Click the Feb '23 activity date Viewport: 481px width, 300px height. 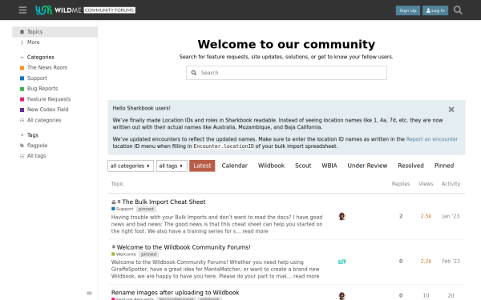[x=451, y=261]
